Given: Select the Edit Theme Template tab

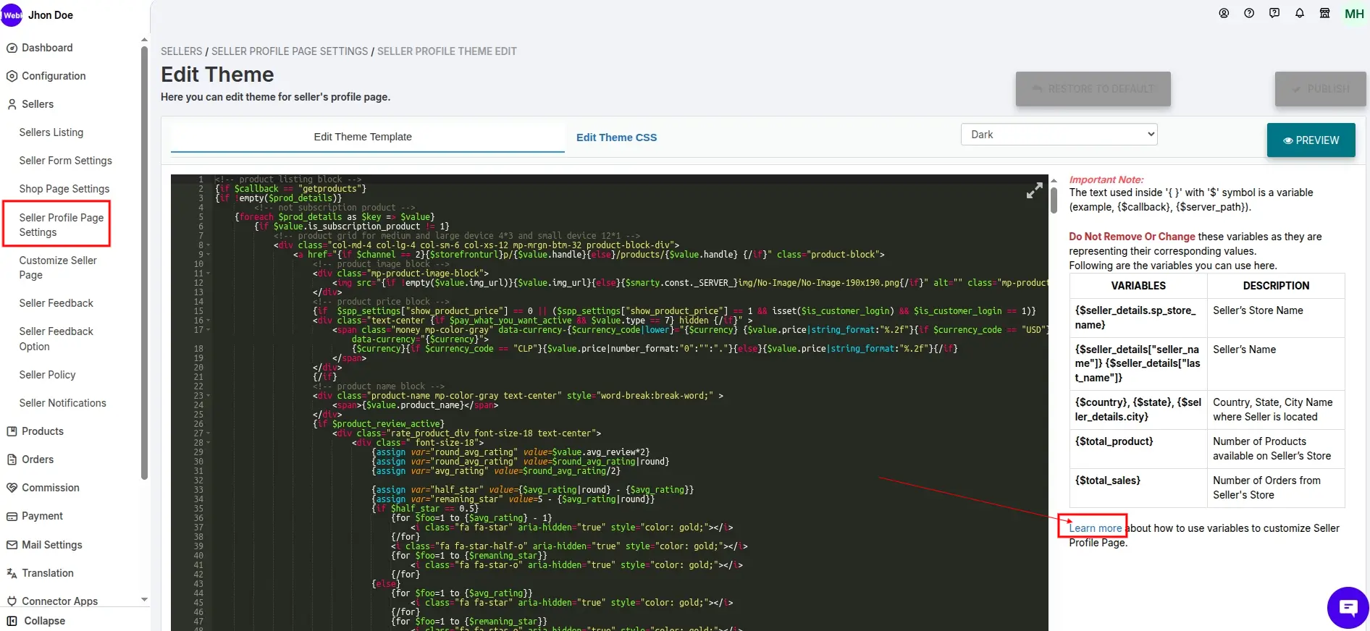Looking at the screenshot, I should 363,137.
